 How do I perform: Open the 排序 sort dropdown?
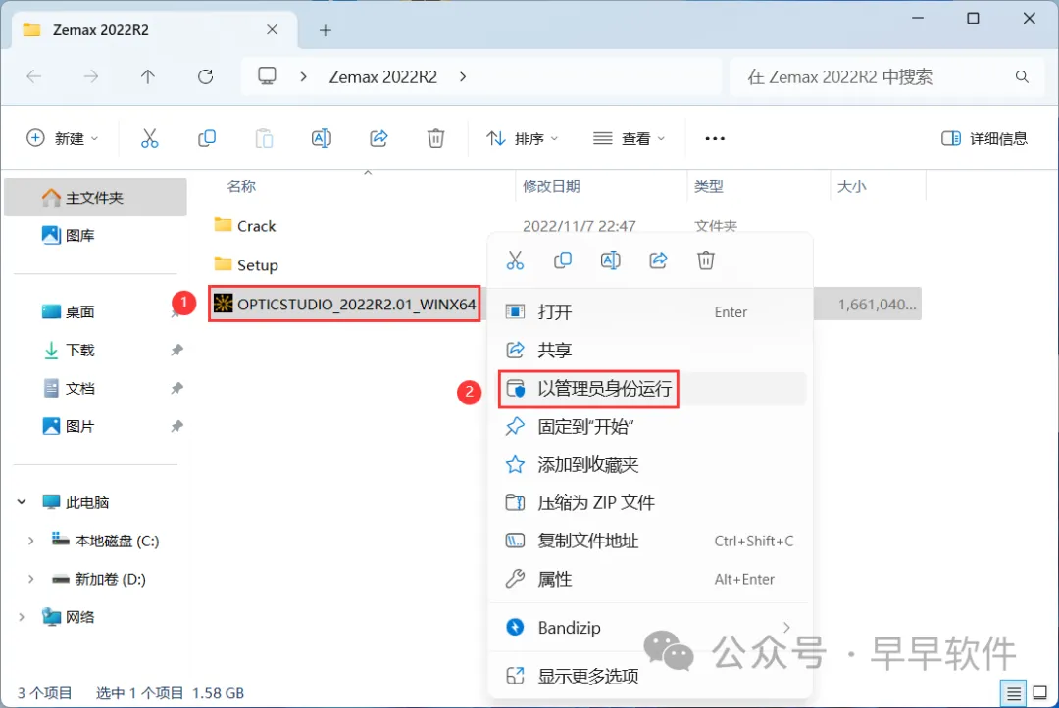tap(522, 138)
